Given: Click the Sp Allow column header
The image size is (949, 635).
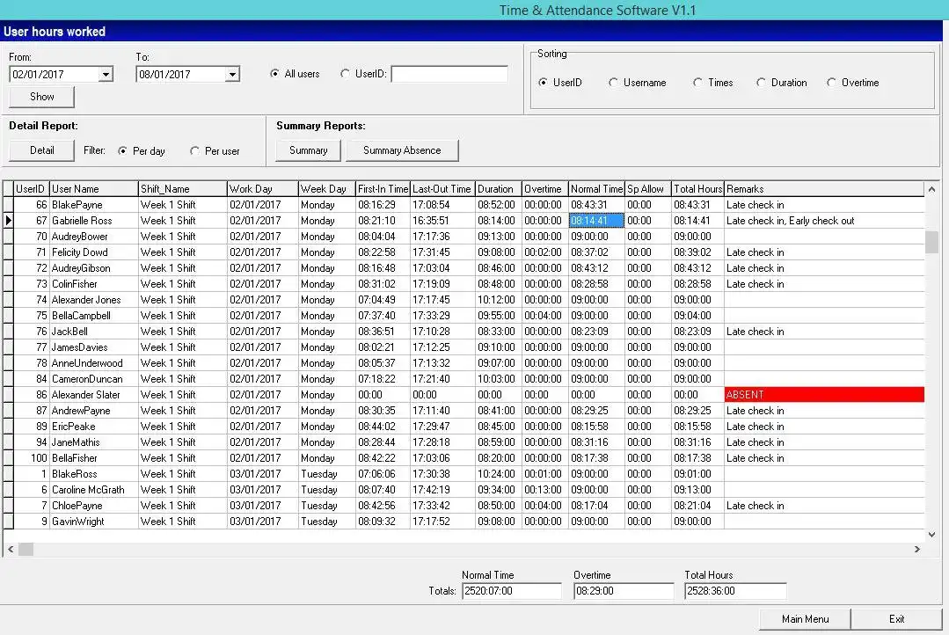Looking at the screenshot, I should coord(647,189).
